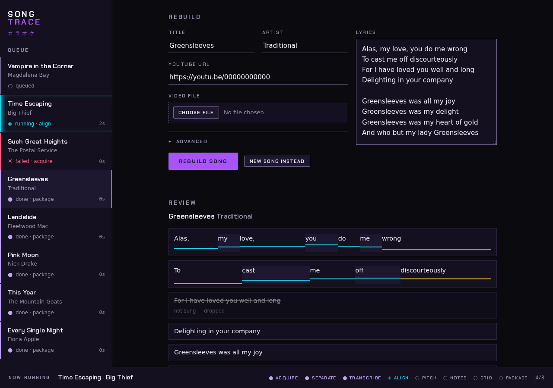Click inside the Lyrics text area
This screenshot has width=553, height=388.
click(x=426, y=92)
